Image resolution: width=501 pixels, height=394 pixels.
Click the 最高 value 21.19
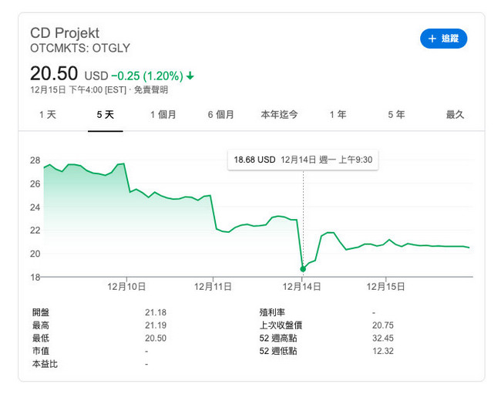(156, 325)
